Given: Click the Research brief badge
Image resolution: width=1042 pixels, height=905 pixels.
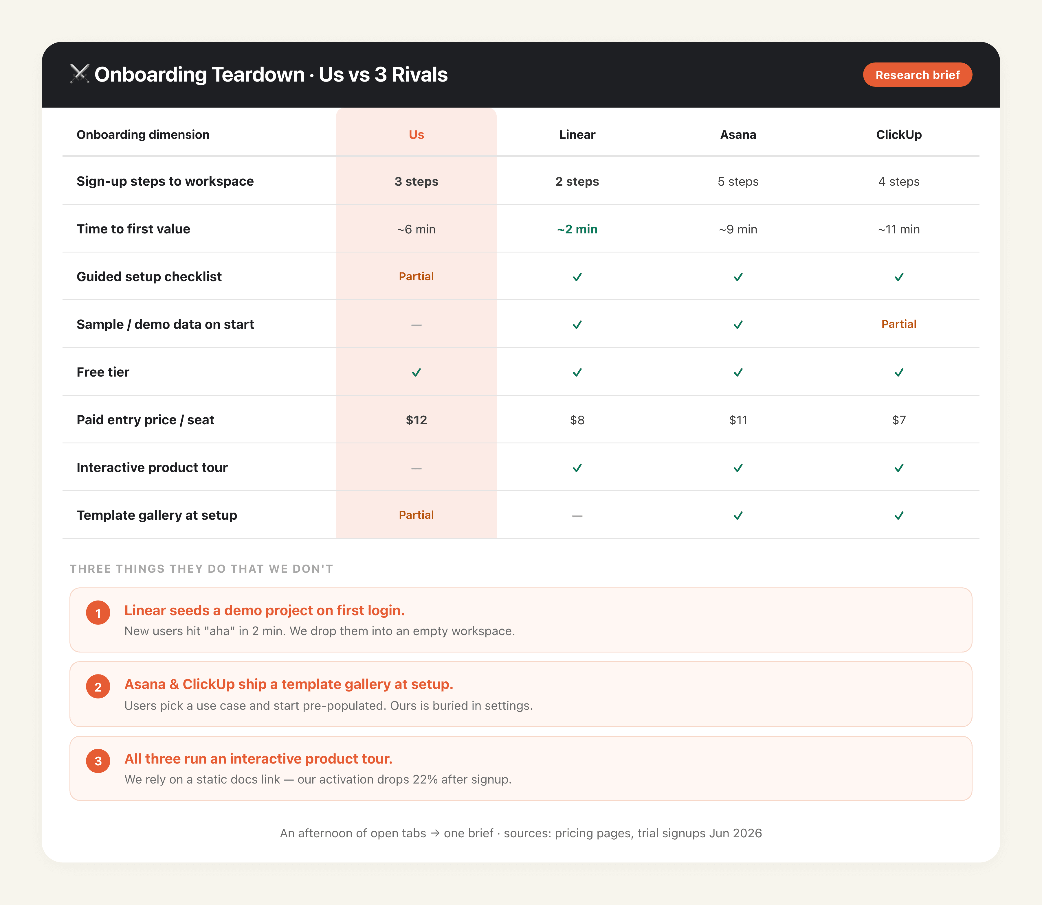Looking at the screenshot, I should click(917, 75).
